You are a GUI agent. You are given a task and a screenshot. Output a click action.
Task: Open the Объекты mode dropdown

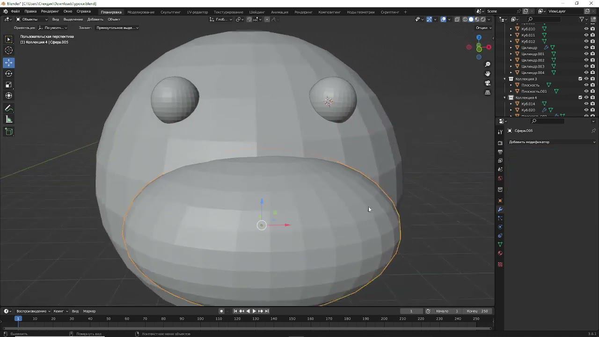32,19
